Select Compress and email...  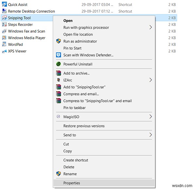click(104, 94)
